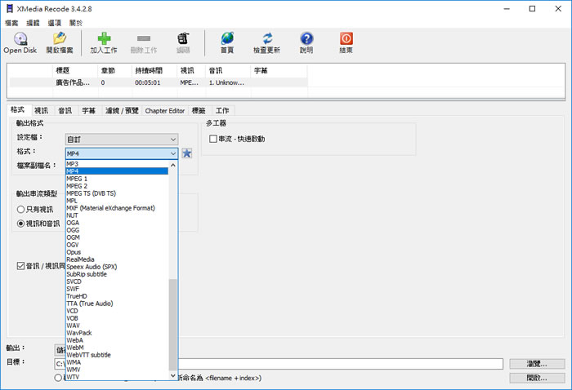Select WMA in format list
572x390 pixels.
[117, 362]
